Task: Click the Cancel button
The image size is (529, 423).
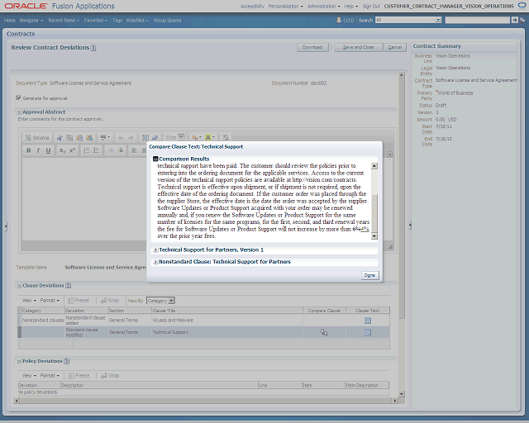Action: tap(395, 47)
